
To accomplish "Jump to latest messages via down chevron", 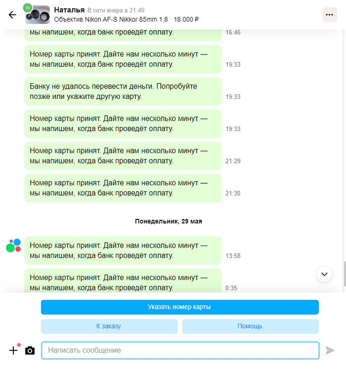I will [324, 274].
